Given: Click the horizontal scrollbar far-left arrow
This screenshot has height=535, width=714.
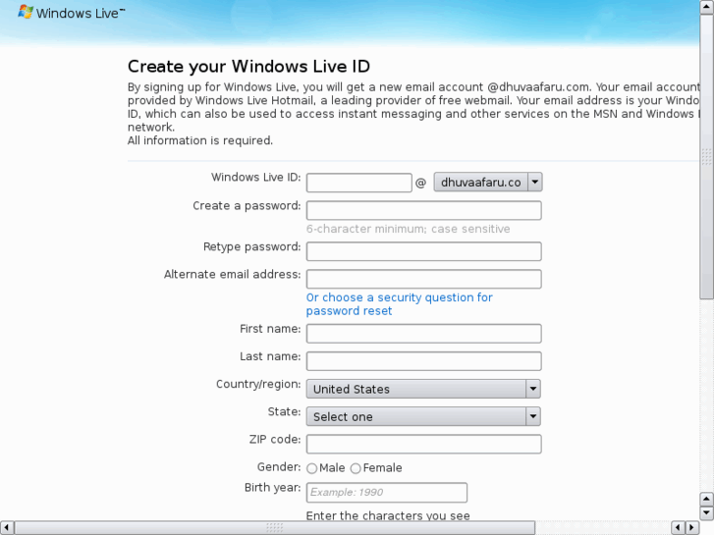Looking at the screenshot, I should pos(7,528).
